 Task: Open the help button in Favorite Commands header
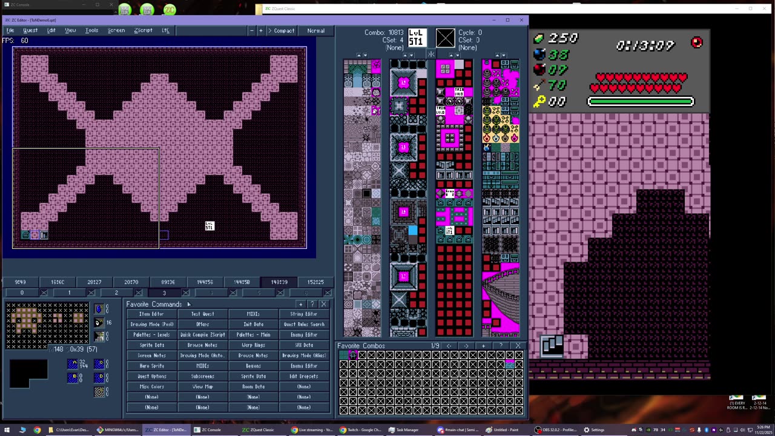312,305
